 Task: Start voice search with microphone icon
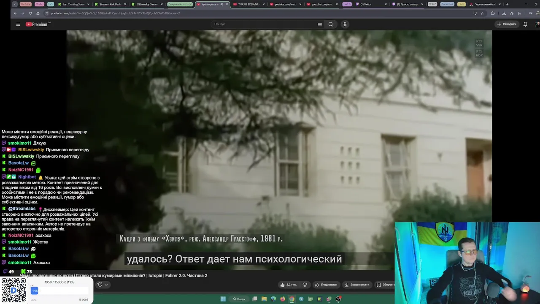(x=345, y=24)
